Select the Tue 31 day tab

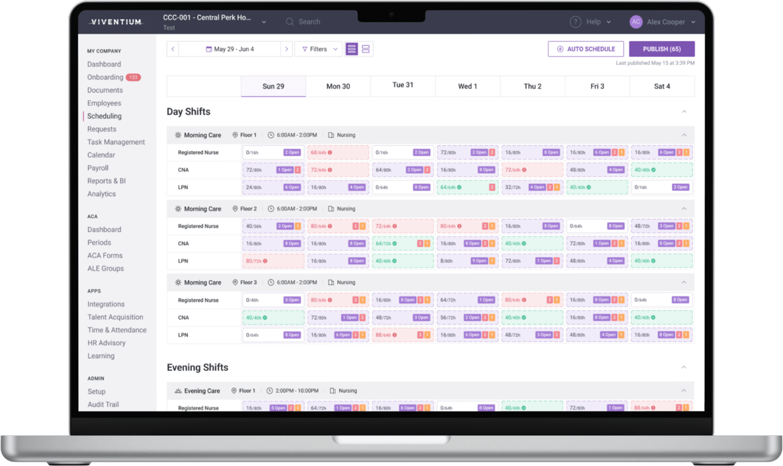click(403, 85)
